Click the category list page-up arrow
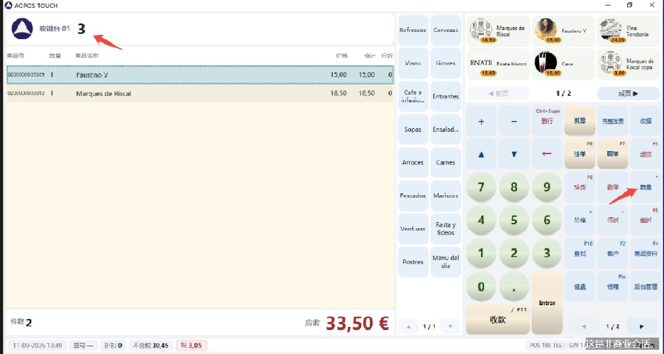The width and height of the screenshot is (664, 354). (x=409, y=326)
